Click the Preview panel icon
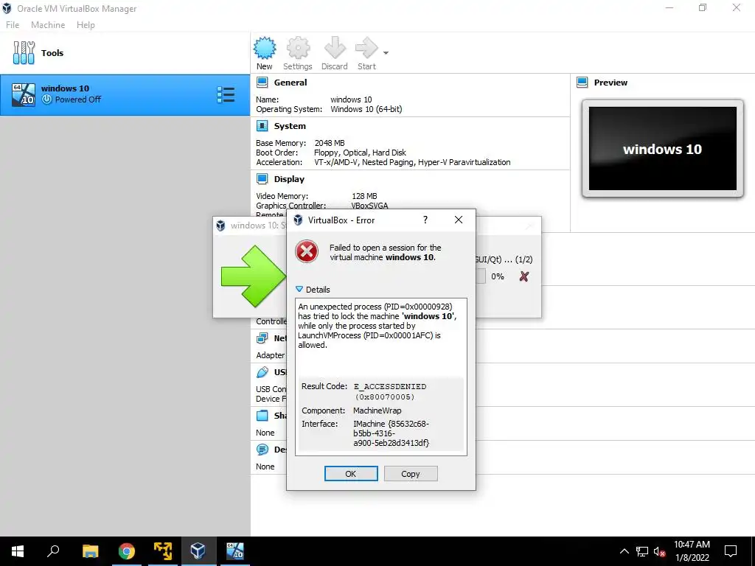The width and height of the screenshot is (755, 566). 582,83
